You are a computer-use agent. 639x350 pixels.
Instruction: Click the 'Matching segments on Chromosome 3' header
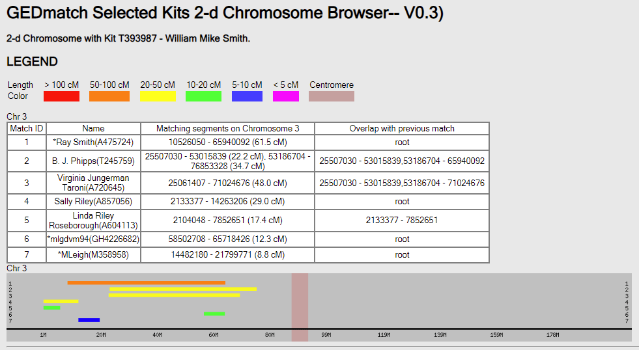click(227, 129)
